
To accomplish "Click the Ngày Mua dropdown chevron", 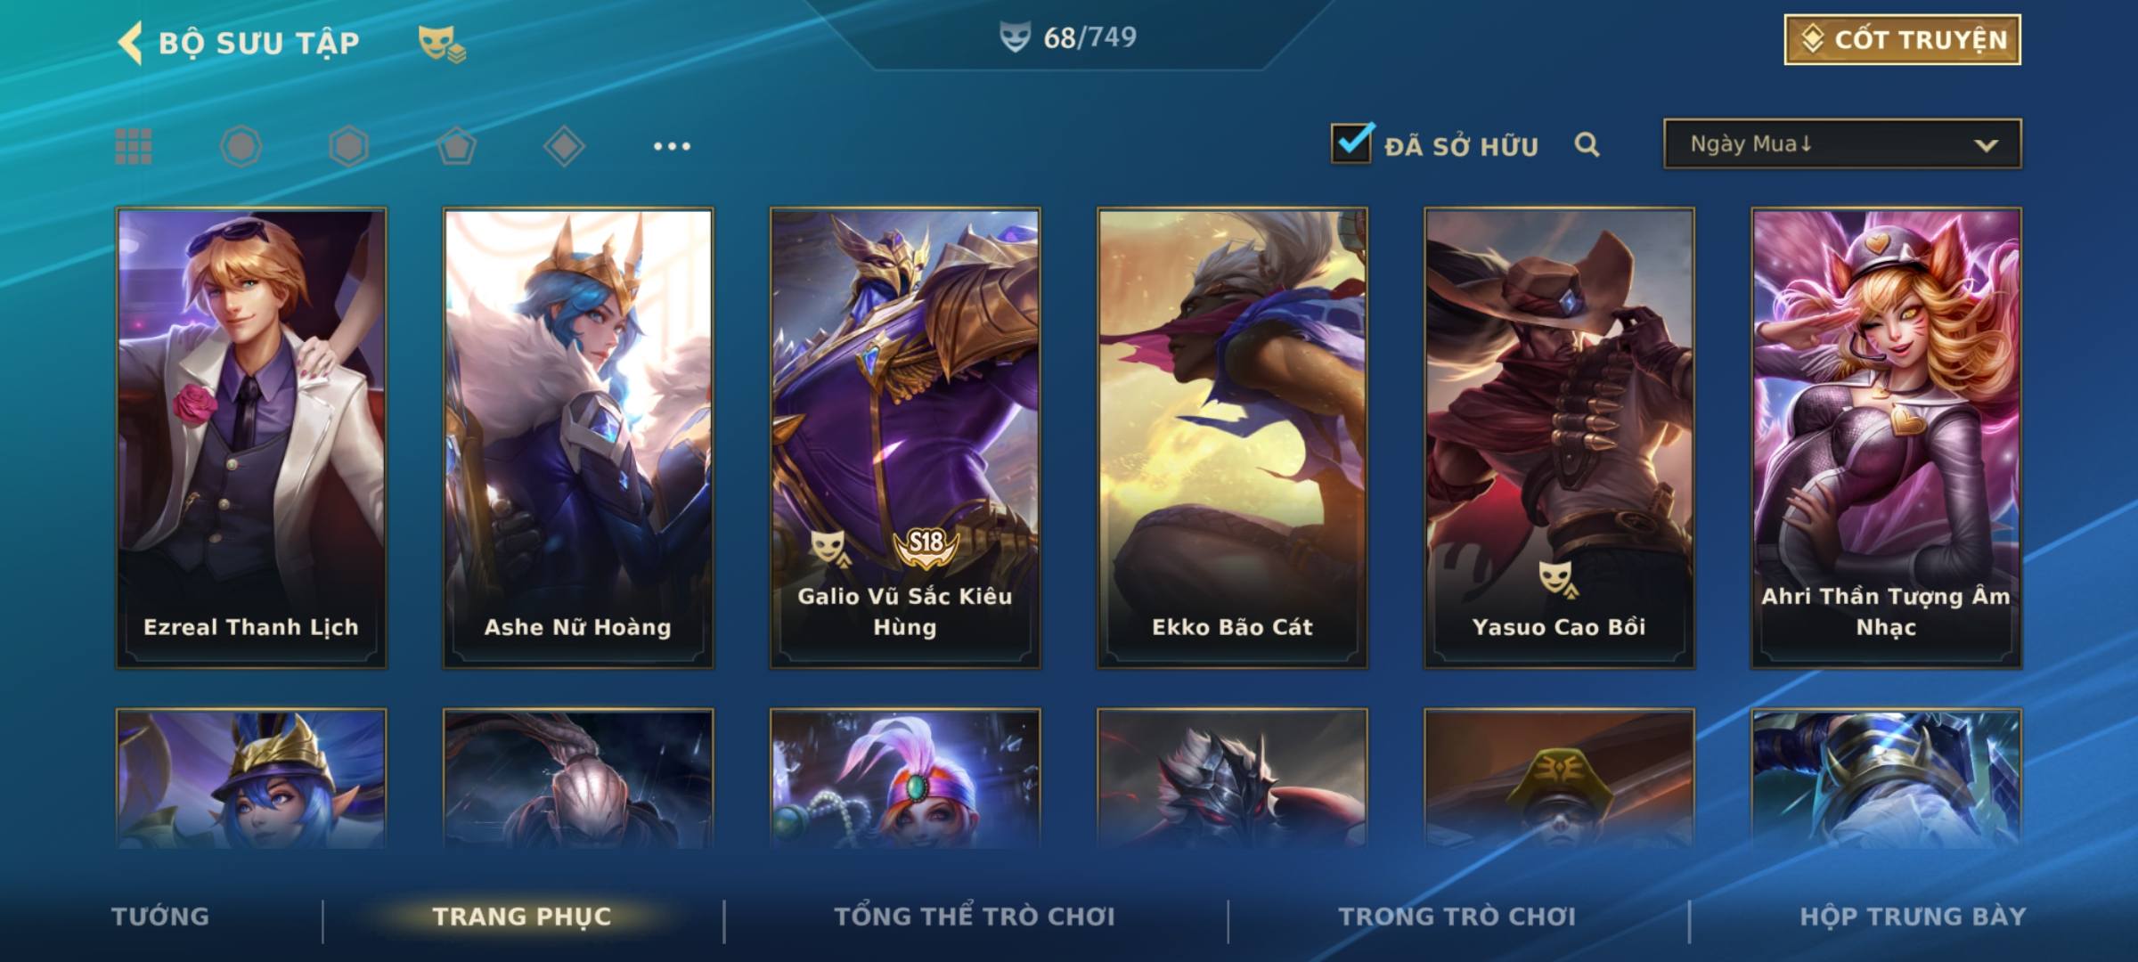I will [x=1986, y=145].
